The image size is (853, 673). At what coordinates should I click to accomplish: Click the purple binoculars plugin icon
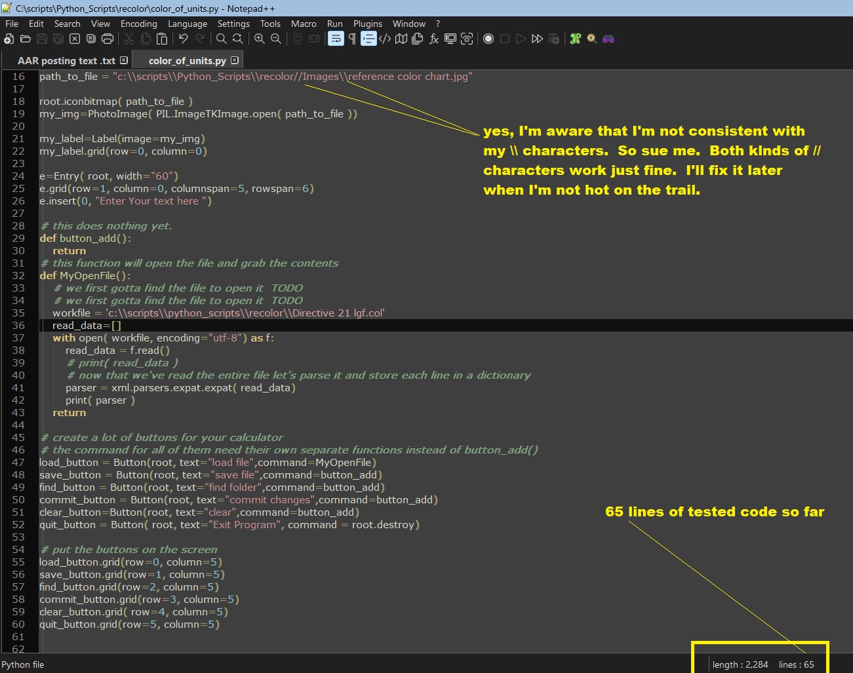pos(608,39)
